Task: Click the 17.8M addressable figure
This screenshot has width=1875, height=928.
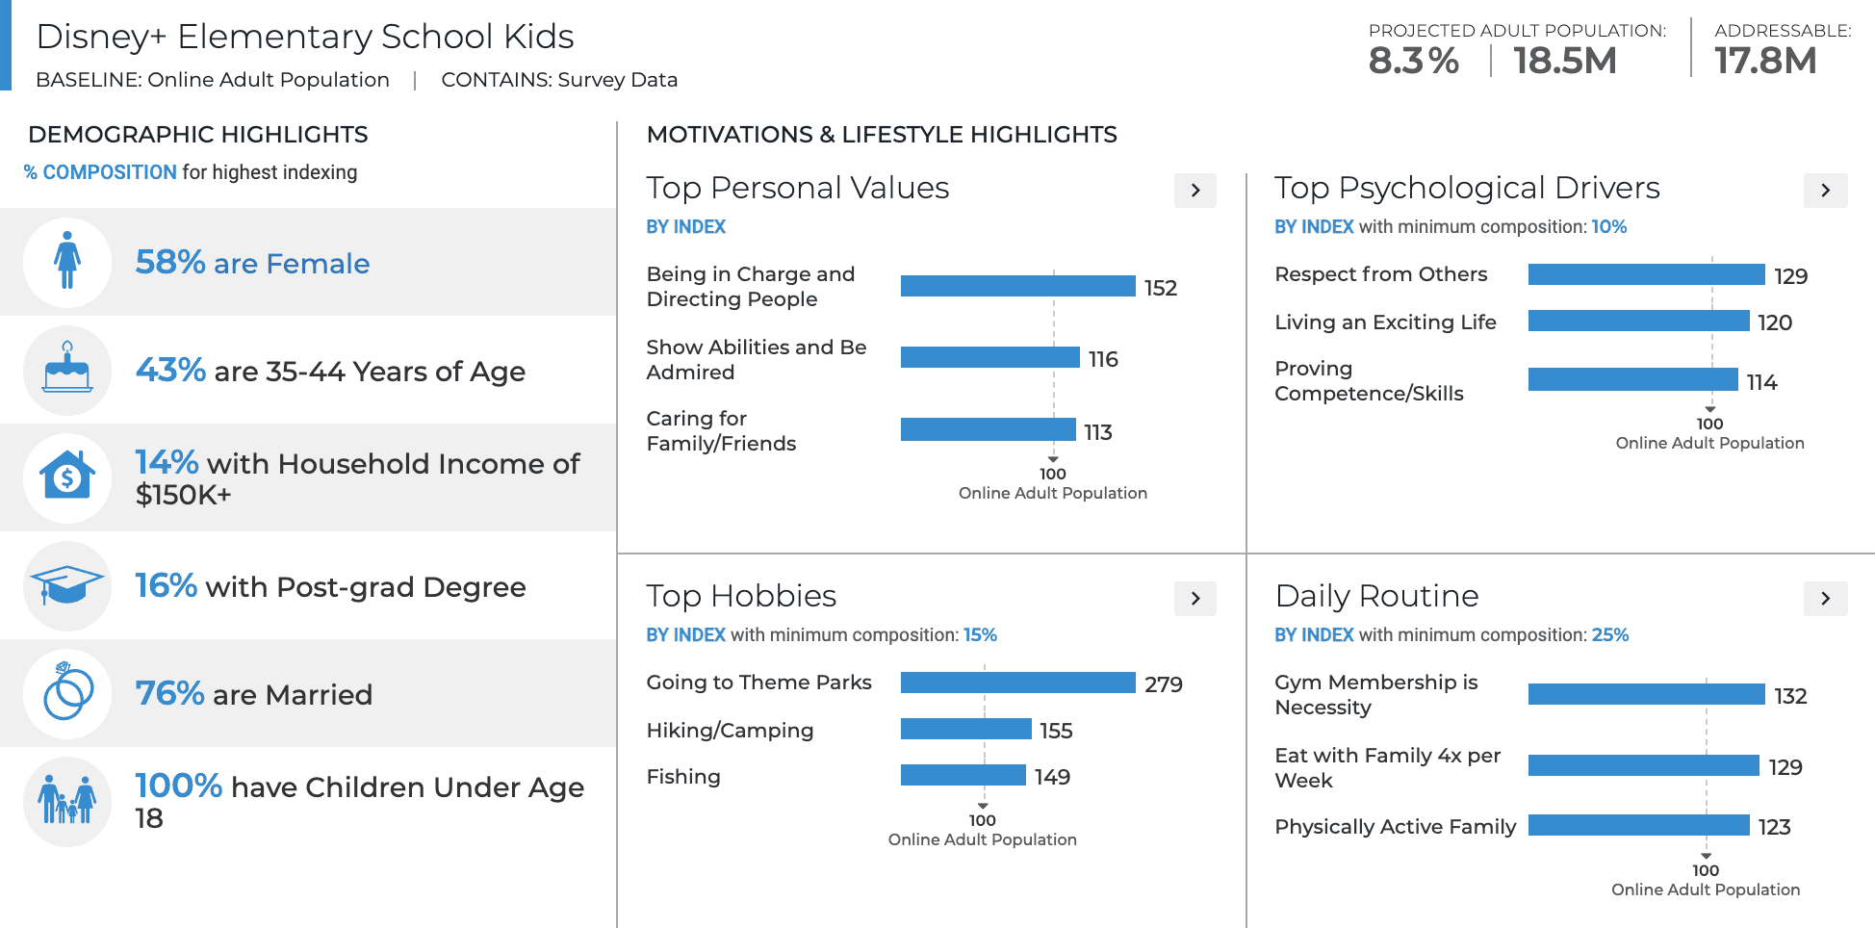Action: click(x=1765, y=61)
